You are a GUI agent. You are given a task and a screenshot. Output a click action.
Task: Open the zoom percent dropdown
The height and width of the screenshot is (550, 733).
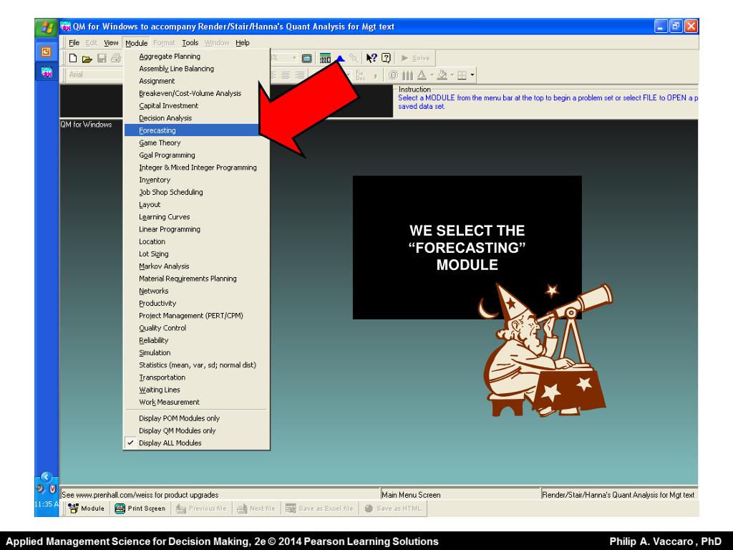tap(294, 58)
